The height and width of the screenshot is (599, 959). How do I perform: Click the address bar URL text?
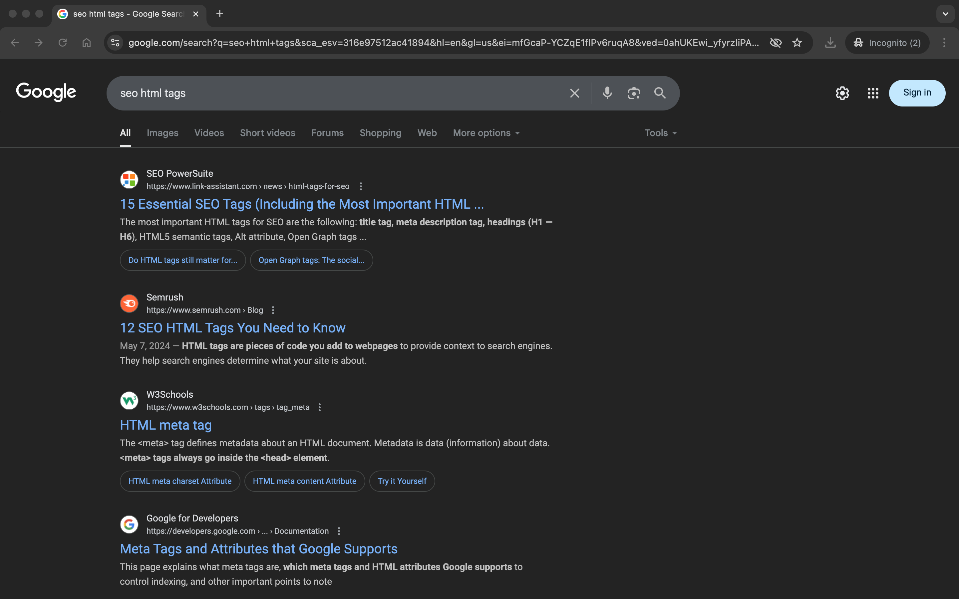tap(444, 43)
